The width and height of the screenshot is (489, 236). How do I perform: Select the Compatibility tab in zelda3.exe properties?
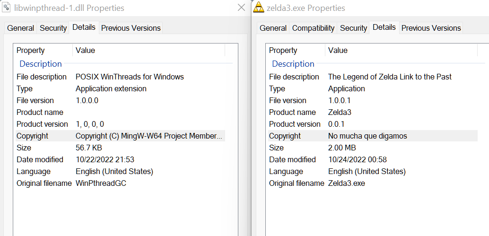tap(313, 28)
